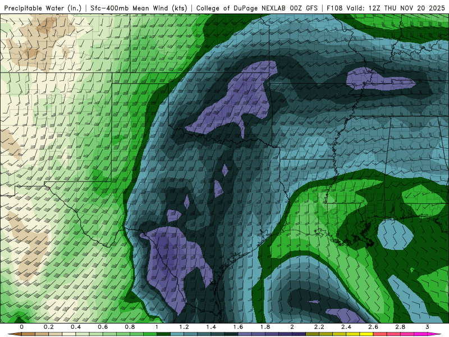Click the 'F108 Valid: 12Z THU NOV 20 2025' text
The height and width of the screenshot is (337, 449).
(x=386, y=8)
